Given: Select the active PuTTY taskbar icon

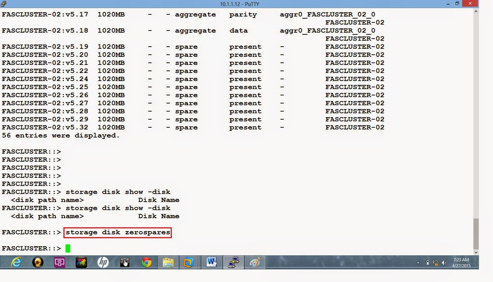Looking at the screenshot, I should (x=233, y=262).
